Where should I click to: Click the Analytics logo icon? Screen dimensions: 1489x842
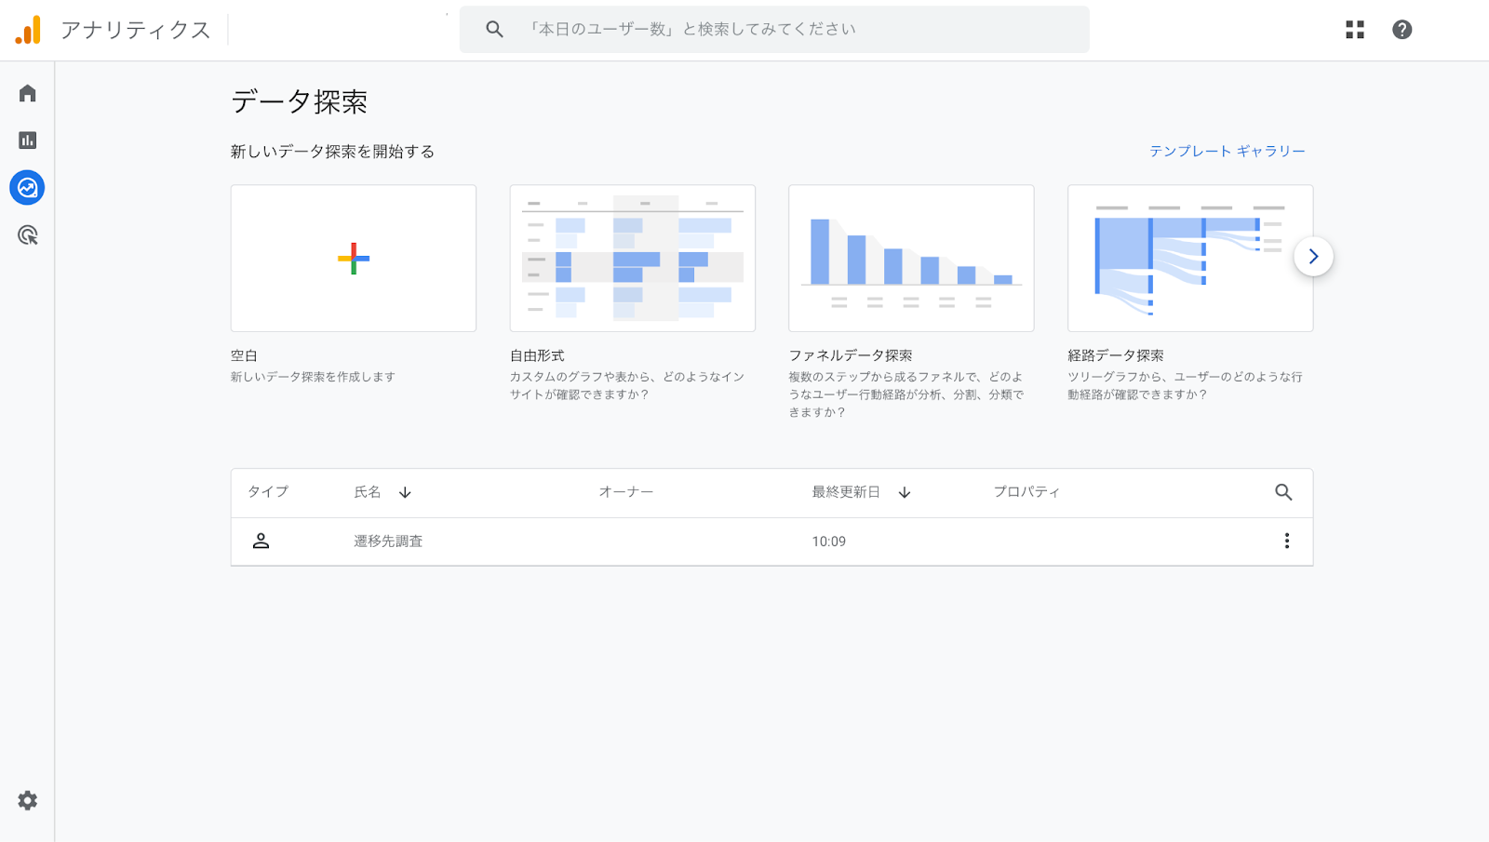pos(28,30)
